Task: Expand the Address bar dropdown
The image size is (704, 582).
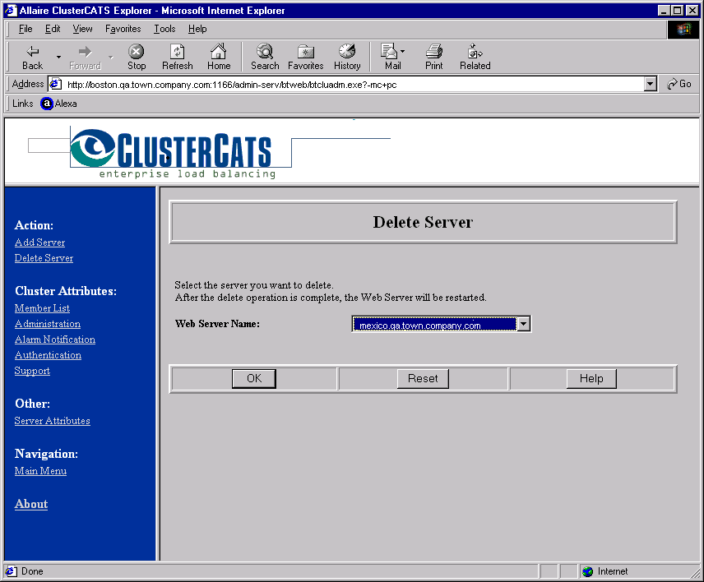Action: [x=650, y=84]
